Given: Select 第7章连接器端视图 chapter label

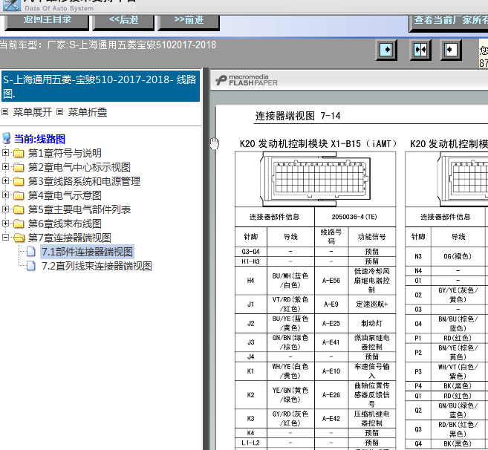Looking at the screenshot, I should tap(70, 238).
